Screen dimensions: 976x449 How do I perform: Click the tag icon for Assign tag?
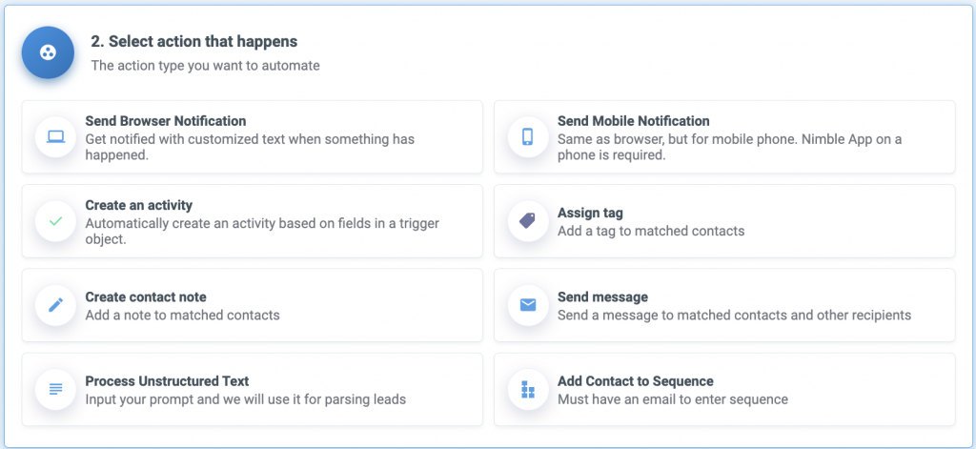click(x=528, y=221)
